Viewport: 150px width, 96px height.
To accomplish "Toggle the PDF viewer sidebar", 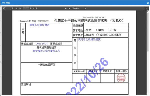I will pos(4,8).
